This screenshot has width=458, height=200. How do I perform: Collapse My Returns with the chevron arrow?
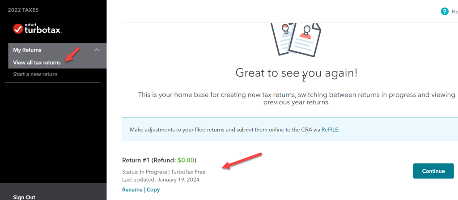(97, 50)
